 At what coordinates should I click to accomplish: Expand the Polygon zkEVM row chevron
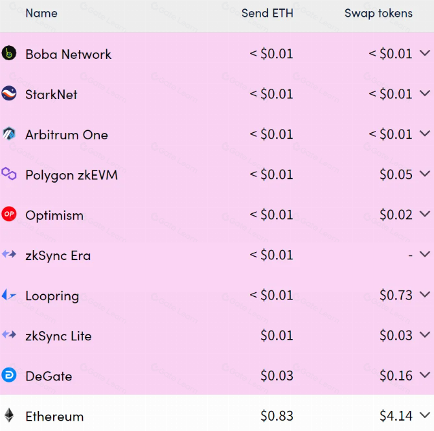point(424,174)
